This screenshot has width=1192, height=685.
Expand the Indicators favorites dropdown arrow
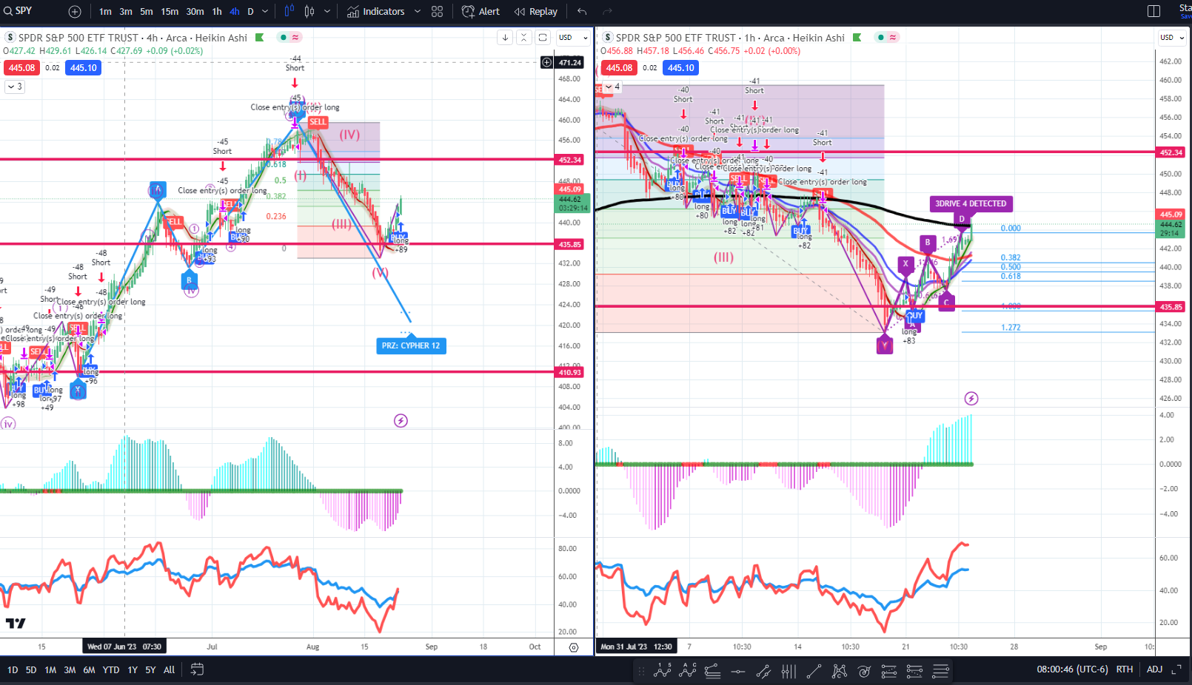417,11
